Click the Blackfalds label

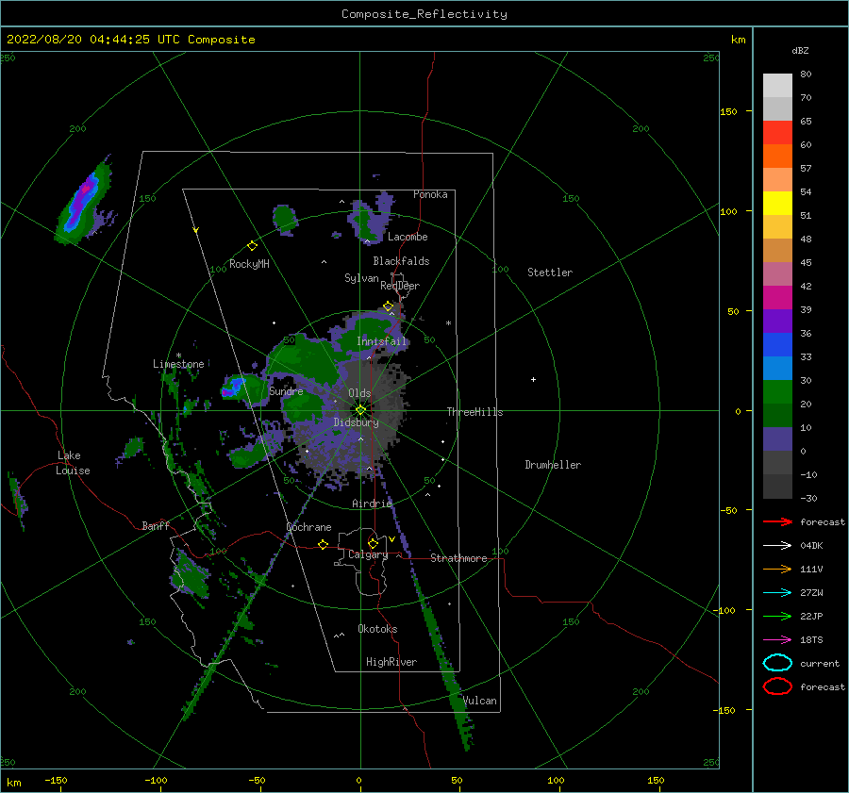point(401,261)
